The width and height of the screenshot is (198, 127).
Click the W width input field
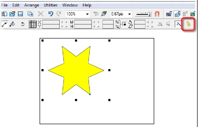83,22
